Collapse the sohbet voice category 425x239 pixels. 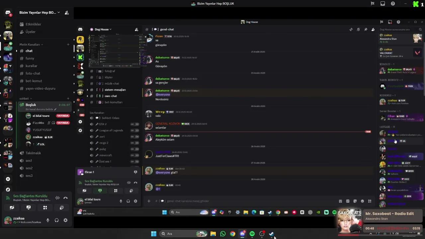pos(26,99)
